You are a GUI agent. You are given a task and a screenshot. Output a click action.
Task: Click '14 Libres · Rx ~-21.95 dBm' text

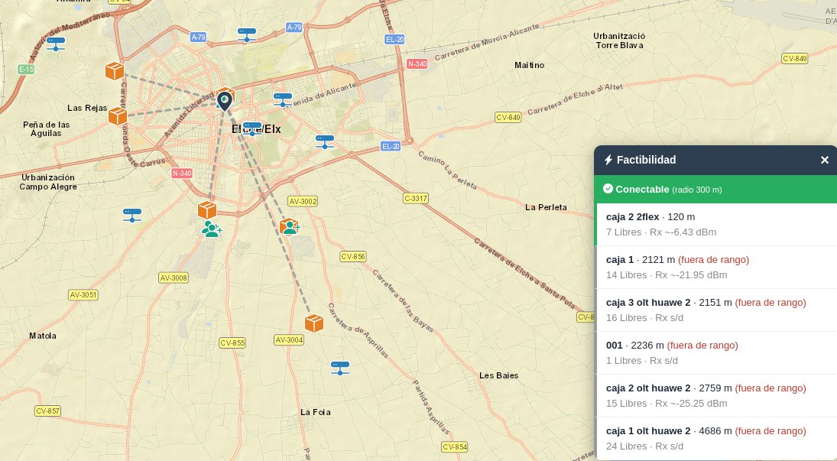click(667, 275)
